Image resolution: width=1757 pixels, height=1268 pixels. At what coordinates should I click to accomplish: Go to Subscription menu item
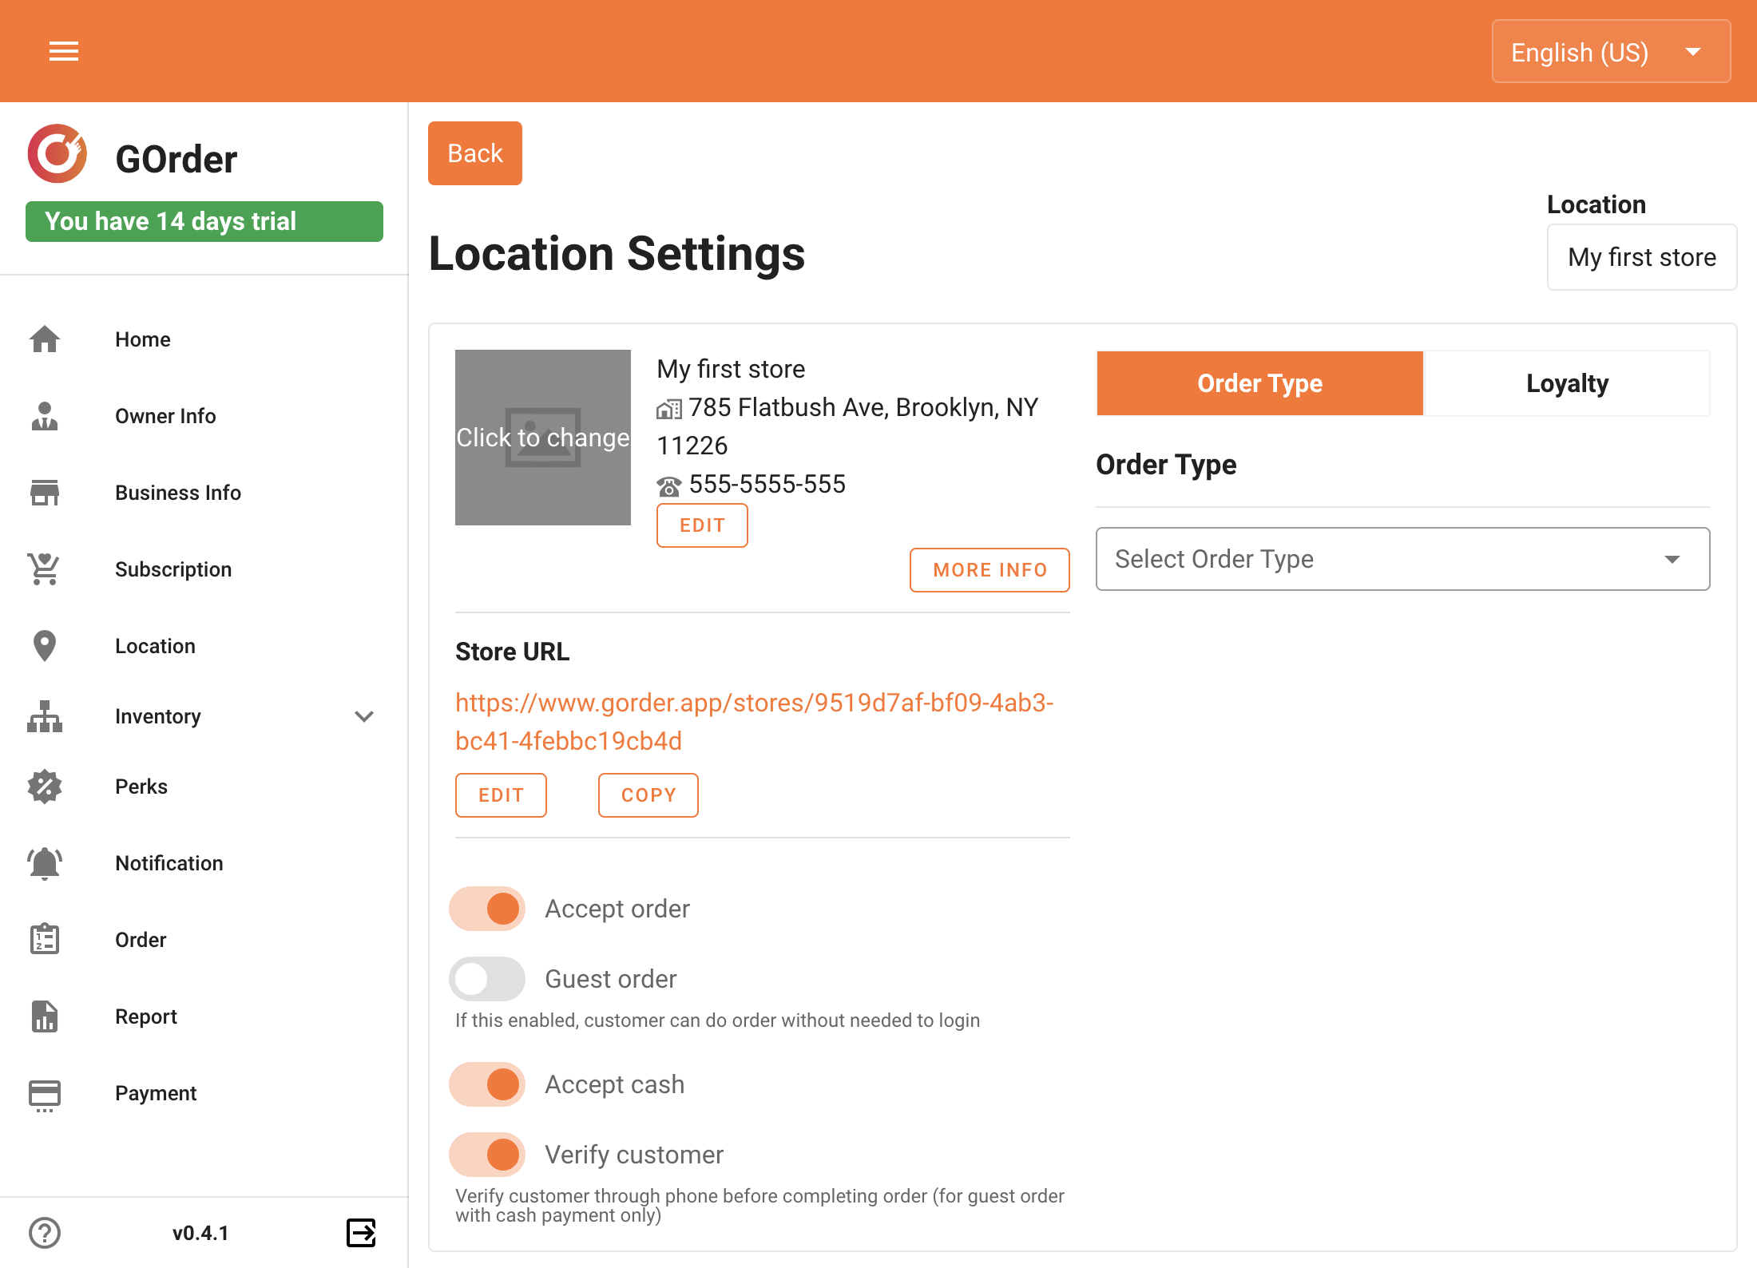(x=204, y=569)
